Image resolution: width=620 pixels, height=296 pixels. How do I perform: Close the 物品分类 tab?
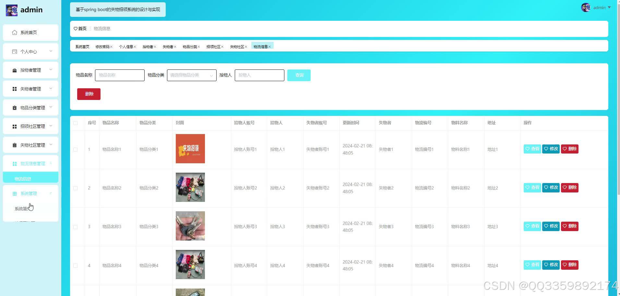click(x=199, y=47)
